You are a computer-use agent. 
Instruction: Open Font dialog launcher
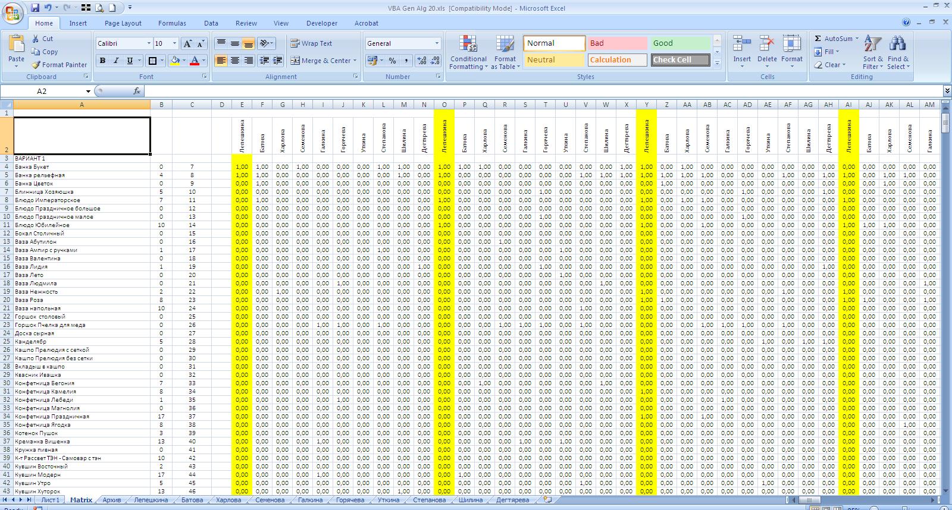coord(205,77)
